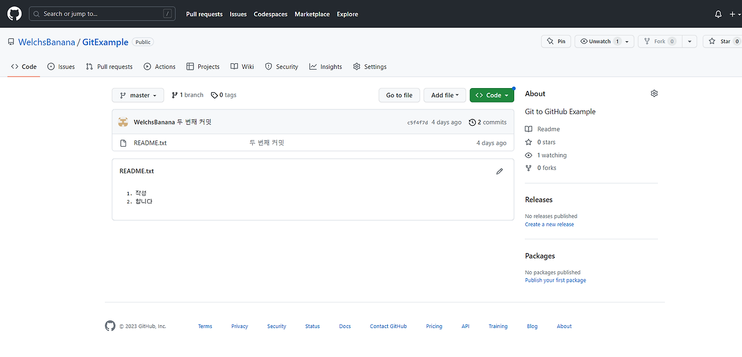742x357 pixels.
Task: Open the WelchsBanana owner profile link
Action: (x=47, y=42)
